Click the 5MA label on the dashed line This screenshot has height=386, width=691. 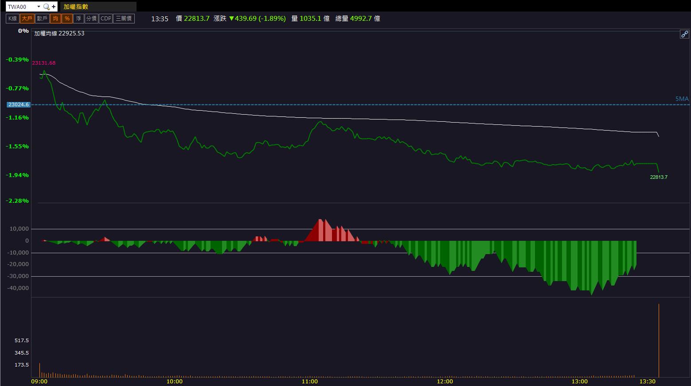pos(682,99)
